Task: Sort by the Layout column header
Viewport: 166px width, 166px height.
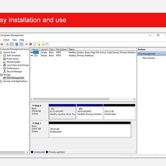Action: [44, 49]
